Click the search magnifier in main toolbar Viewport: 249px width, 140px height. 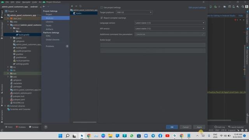tap(243, 7)
